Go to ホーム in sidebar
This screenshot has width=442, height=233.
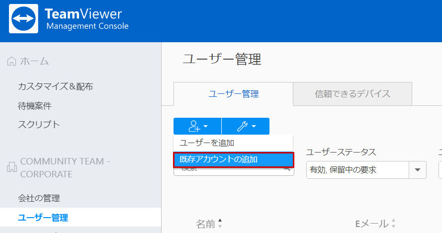pos(34,61)
